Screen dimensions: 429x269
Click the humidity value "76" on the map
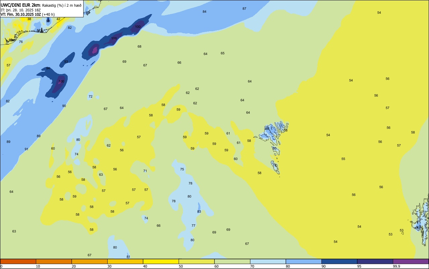pos(21,42)
